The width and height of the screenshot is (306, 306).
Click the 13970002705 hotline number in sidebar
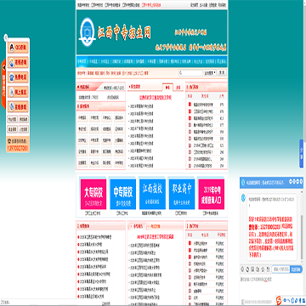[x=18, y=148]
